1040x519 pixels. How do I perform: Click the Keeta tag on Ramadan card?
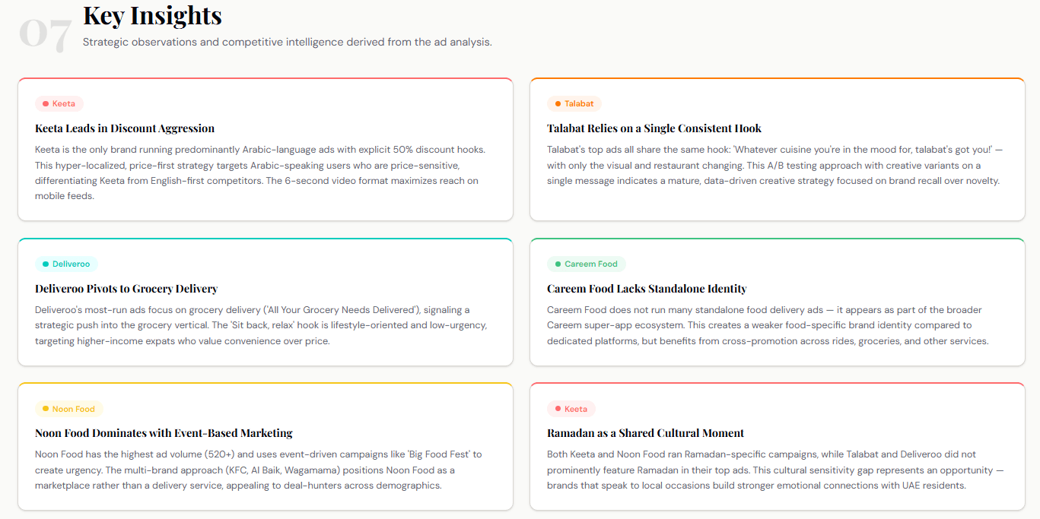pyautogui.click(x=571, y=409)
